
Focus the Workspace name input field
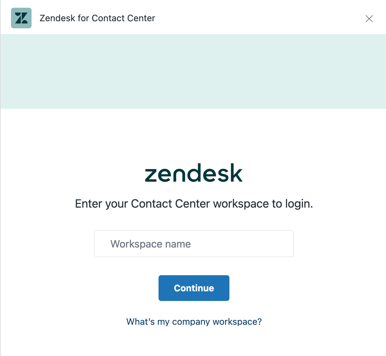pyautogui.click(x=194, y=244)
